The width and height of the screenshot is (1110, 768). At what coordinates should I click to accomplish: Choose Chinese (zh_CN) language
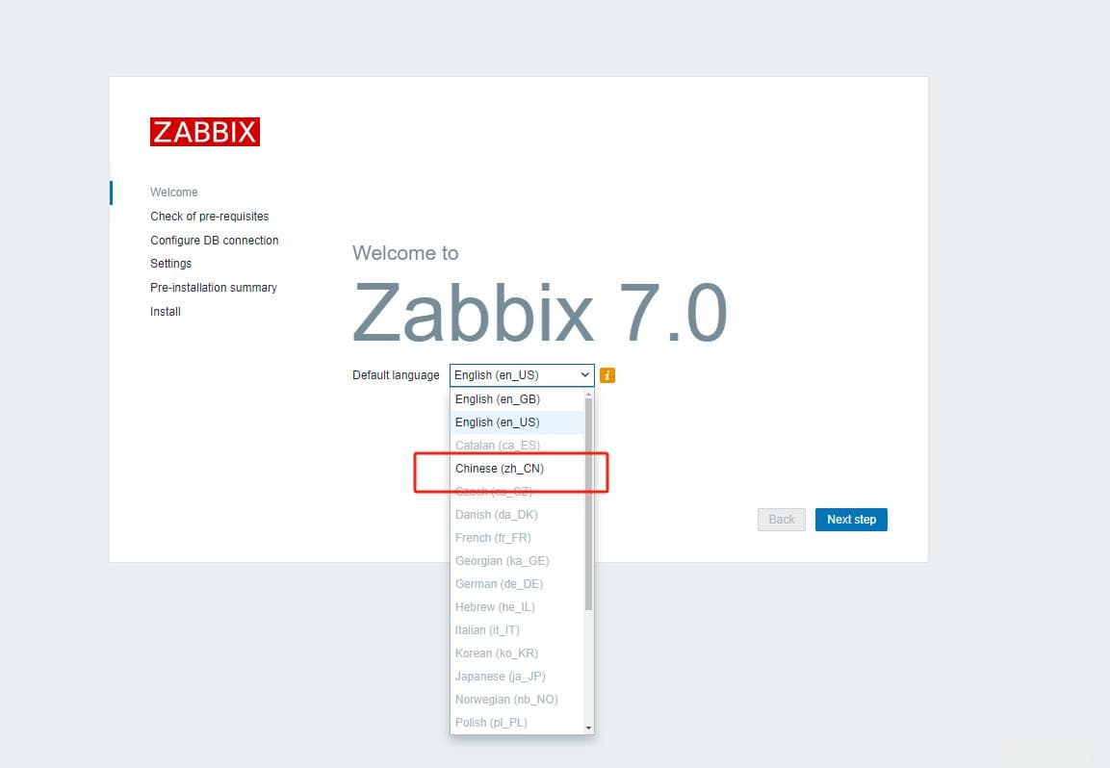518,469
